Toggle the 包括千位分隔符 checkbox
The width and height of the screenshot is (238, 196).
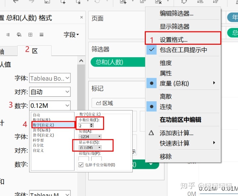81,165
